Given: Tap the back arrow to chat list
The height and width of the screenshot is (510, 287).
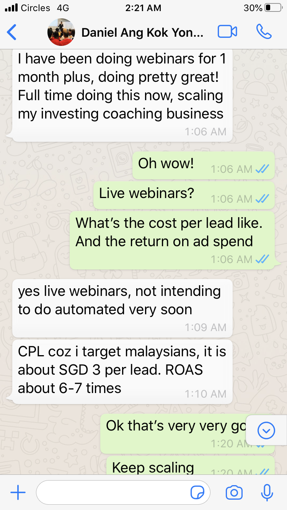Looking at the screenshot, I should pyautogui.click(x=12, y=32).
